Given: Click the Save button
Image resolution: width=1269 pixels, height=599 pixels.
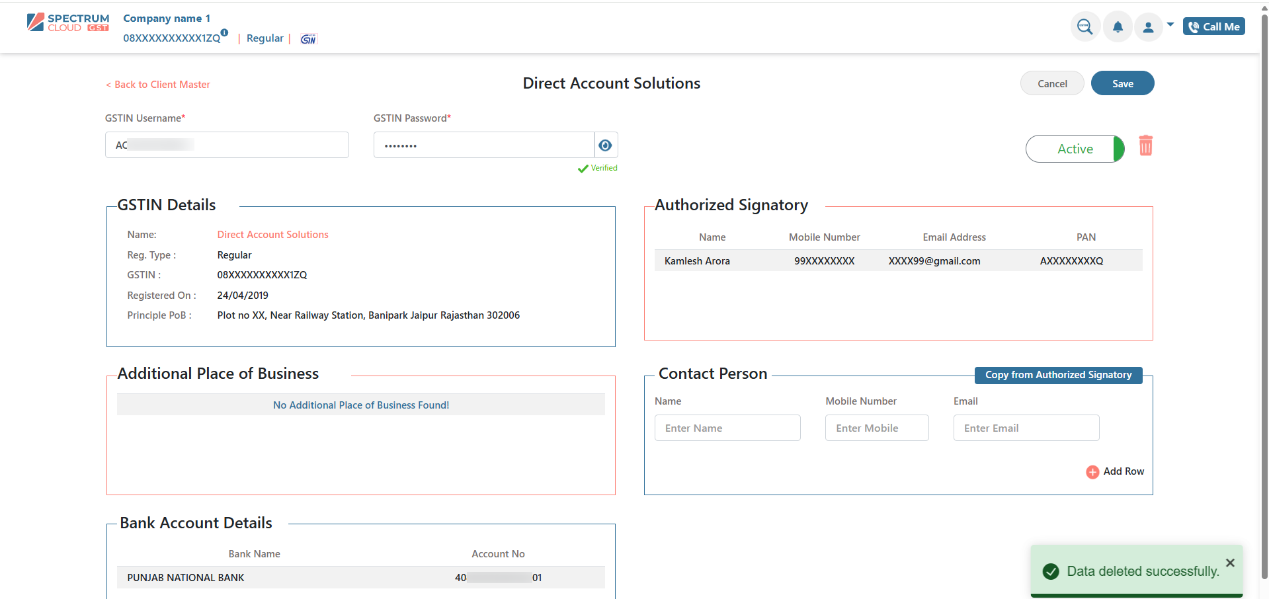Looking at the screenshot, I should (x=1122, y=83).
